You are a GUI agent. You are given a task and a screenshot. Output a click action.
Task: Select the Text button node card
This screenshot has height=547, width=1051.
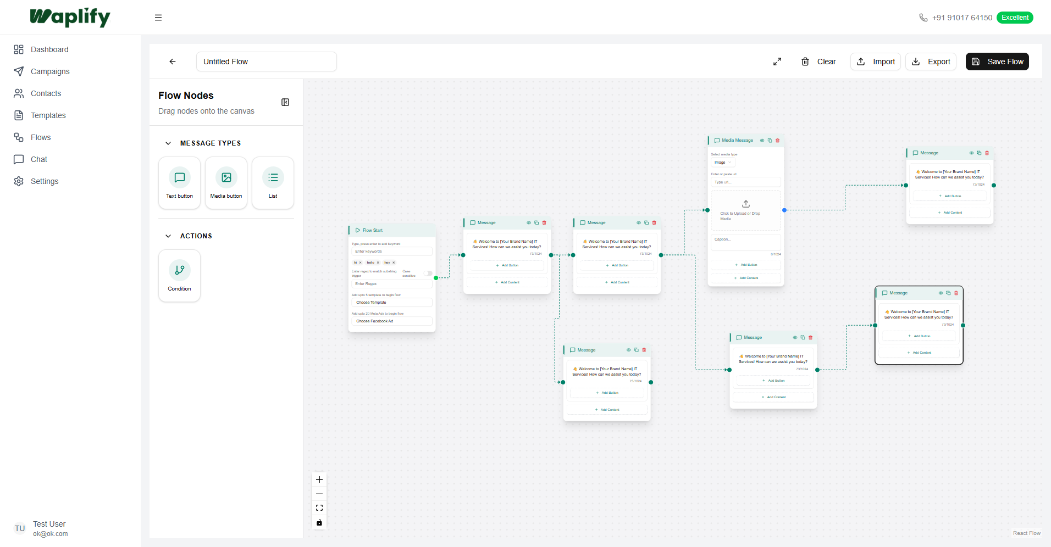pyautogui.click(x=179, y=183)
